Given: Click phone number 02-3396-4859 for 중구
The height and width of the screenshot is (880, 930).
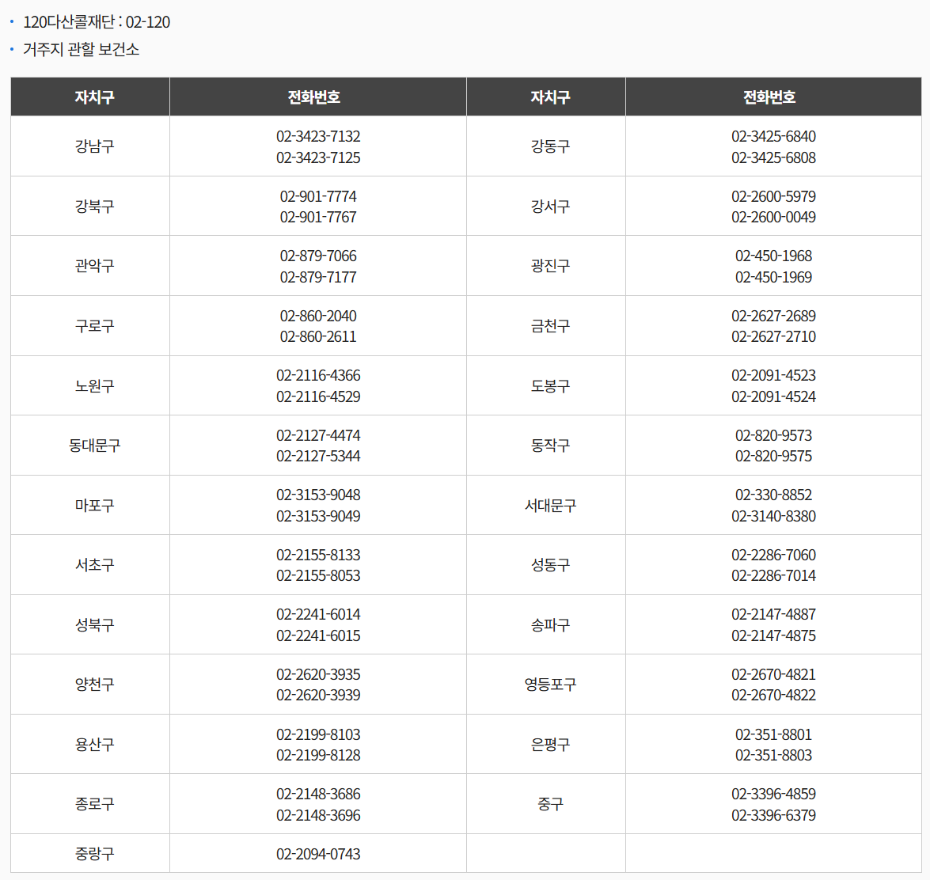Looking at the screenshot, I should pos(773,794).
